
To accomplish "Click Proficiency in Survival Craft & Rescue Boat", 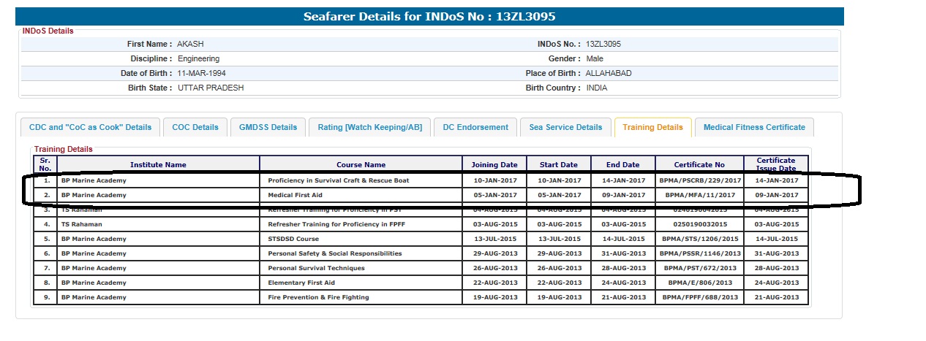I will pos(338,180).
